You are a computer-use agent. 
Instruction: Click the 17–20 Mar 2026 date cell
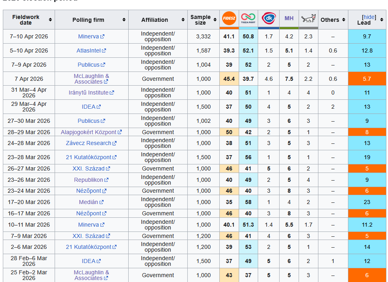tap(29, 202)
